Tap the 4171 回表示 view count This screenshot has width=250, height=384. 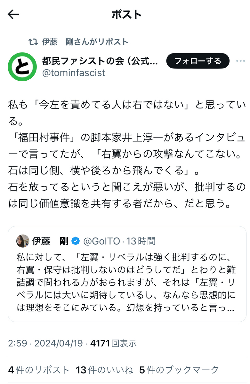[114, 344]
